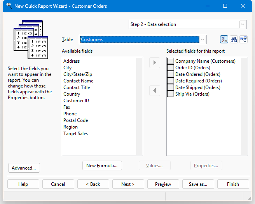This screenshot has width=255, height=204.
Task: Select Contact Name in Available fields
Action: pos(79,81)
